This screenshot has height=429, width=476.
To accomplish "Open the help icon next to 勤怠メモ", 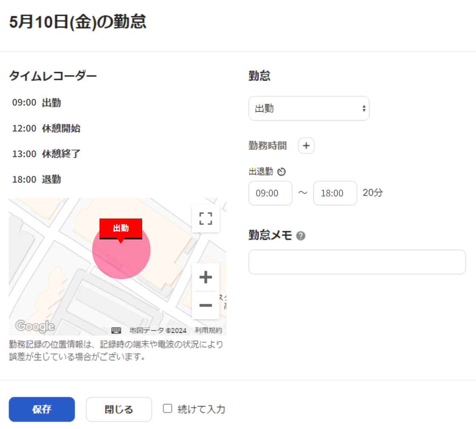I will [x=301, y=236].
